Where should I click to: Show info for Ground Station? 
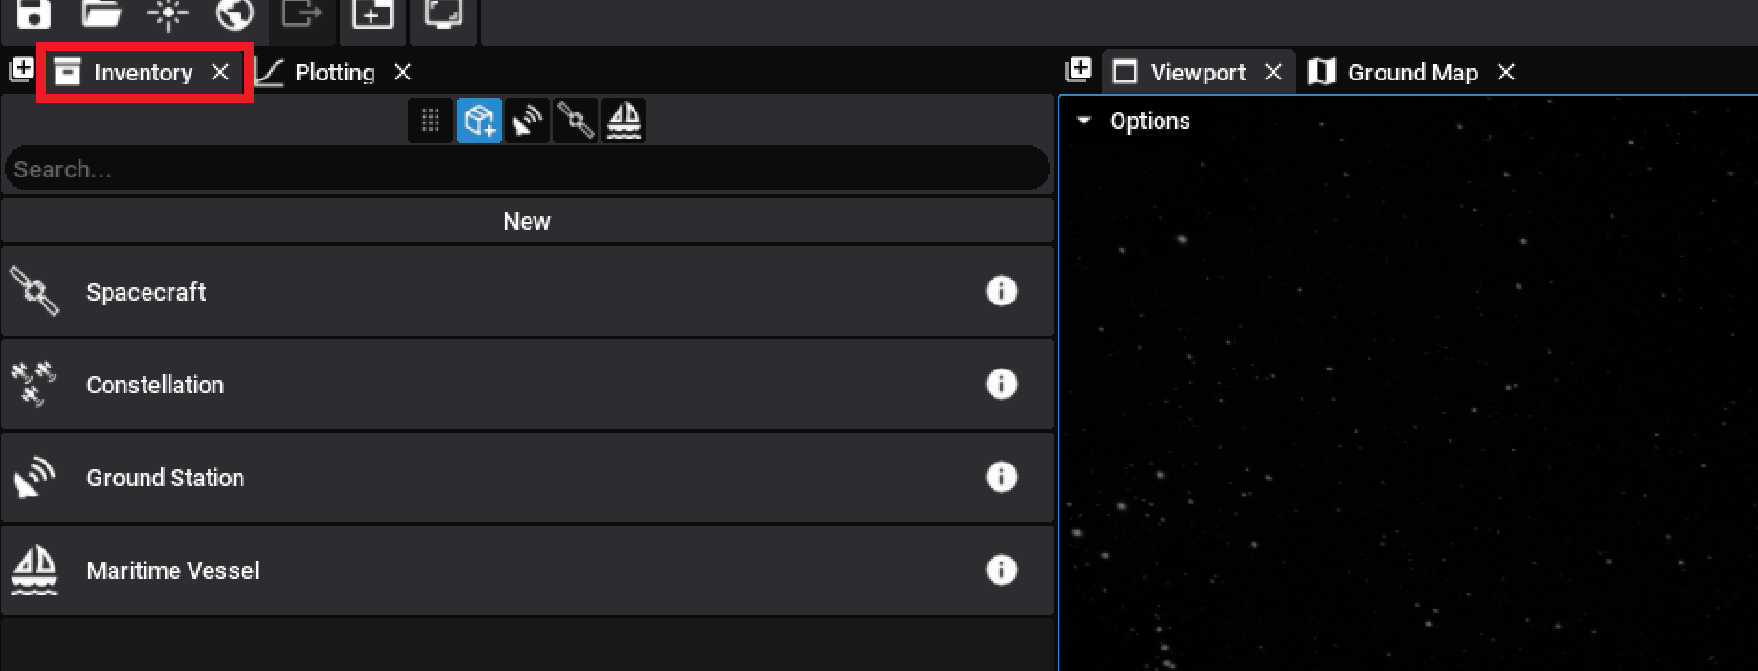coord(1002,477)
